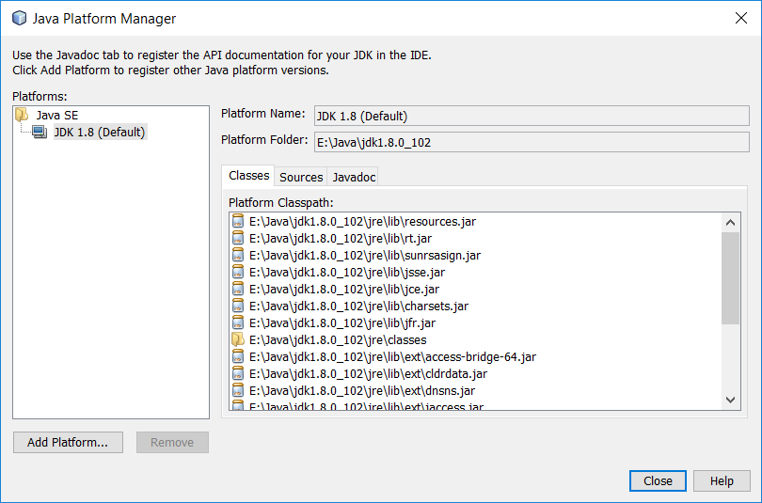The height and width of the screenshot is (503, 762).
Task: Click the Java SE folder icon
Action: point(22,115)
